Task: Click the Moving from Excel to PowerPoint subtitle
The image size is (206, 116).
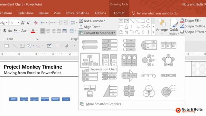Action: [32, 73]
